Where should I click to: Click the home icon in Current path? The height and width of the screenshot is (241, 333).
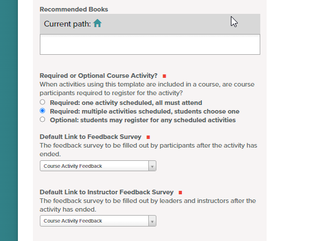(98, 23)
